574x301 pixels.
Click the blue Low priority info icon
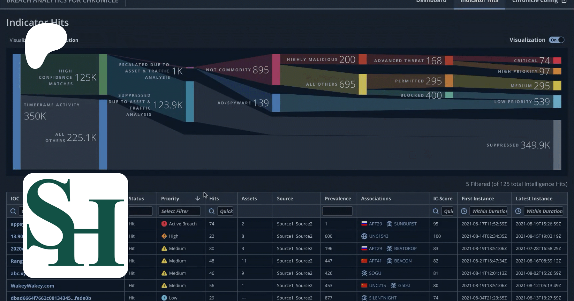point(164,298)
